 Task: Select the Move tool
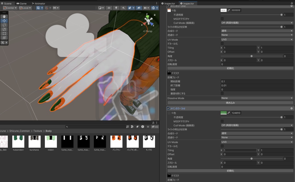coord(4,21)
